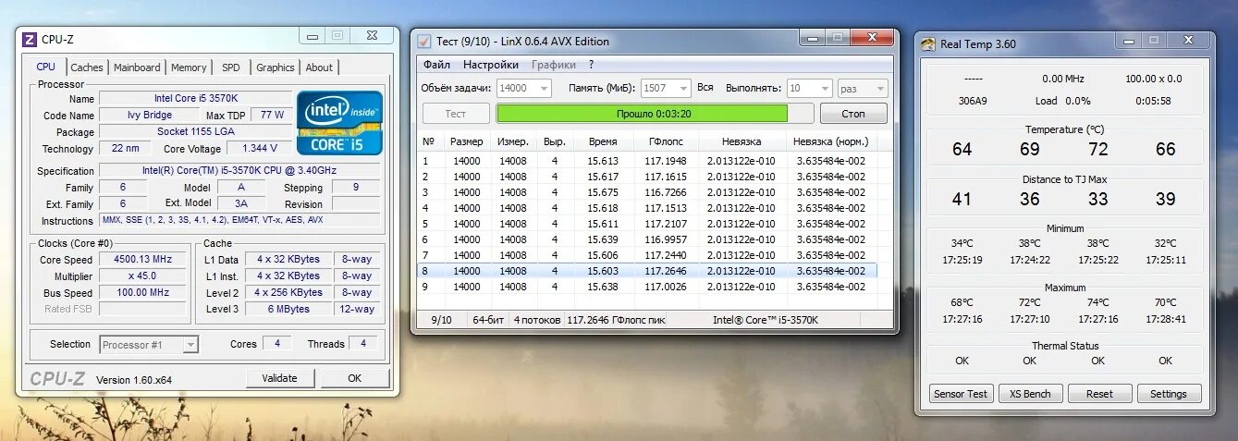Click the Distance to TJ Max value 33
This screenshot has height=441, width=1238.
[1097, 199]
